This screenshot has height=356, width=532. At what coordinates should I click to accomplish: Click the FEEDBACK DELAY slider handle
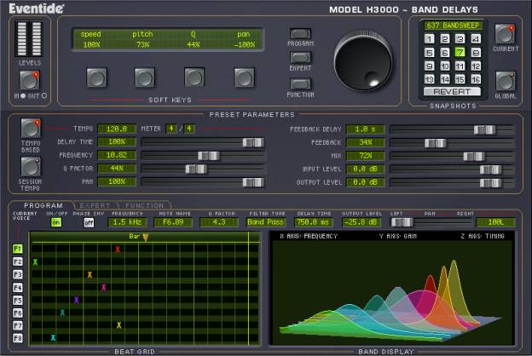tap(484, 129)
